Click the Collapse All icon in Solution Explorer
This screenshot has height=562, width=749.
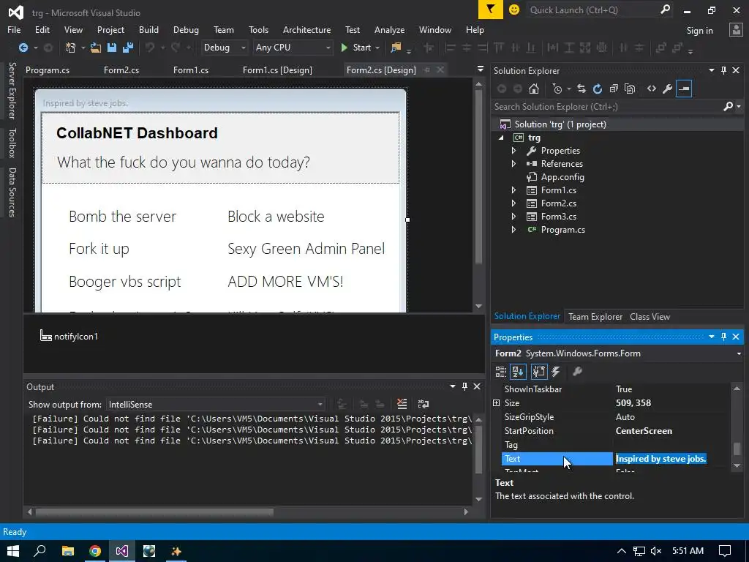[614, 89]
